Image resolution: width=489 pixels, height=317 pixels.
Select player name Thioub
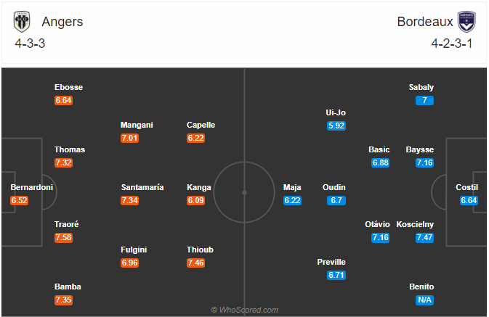pyautogui.click(x=200, y=250)
